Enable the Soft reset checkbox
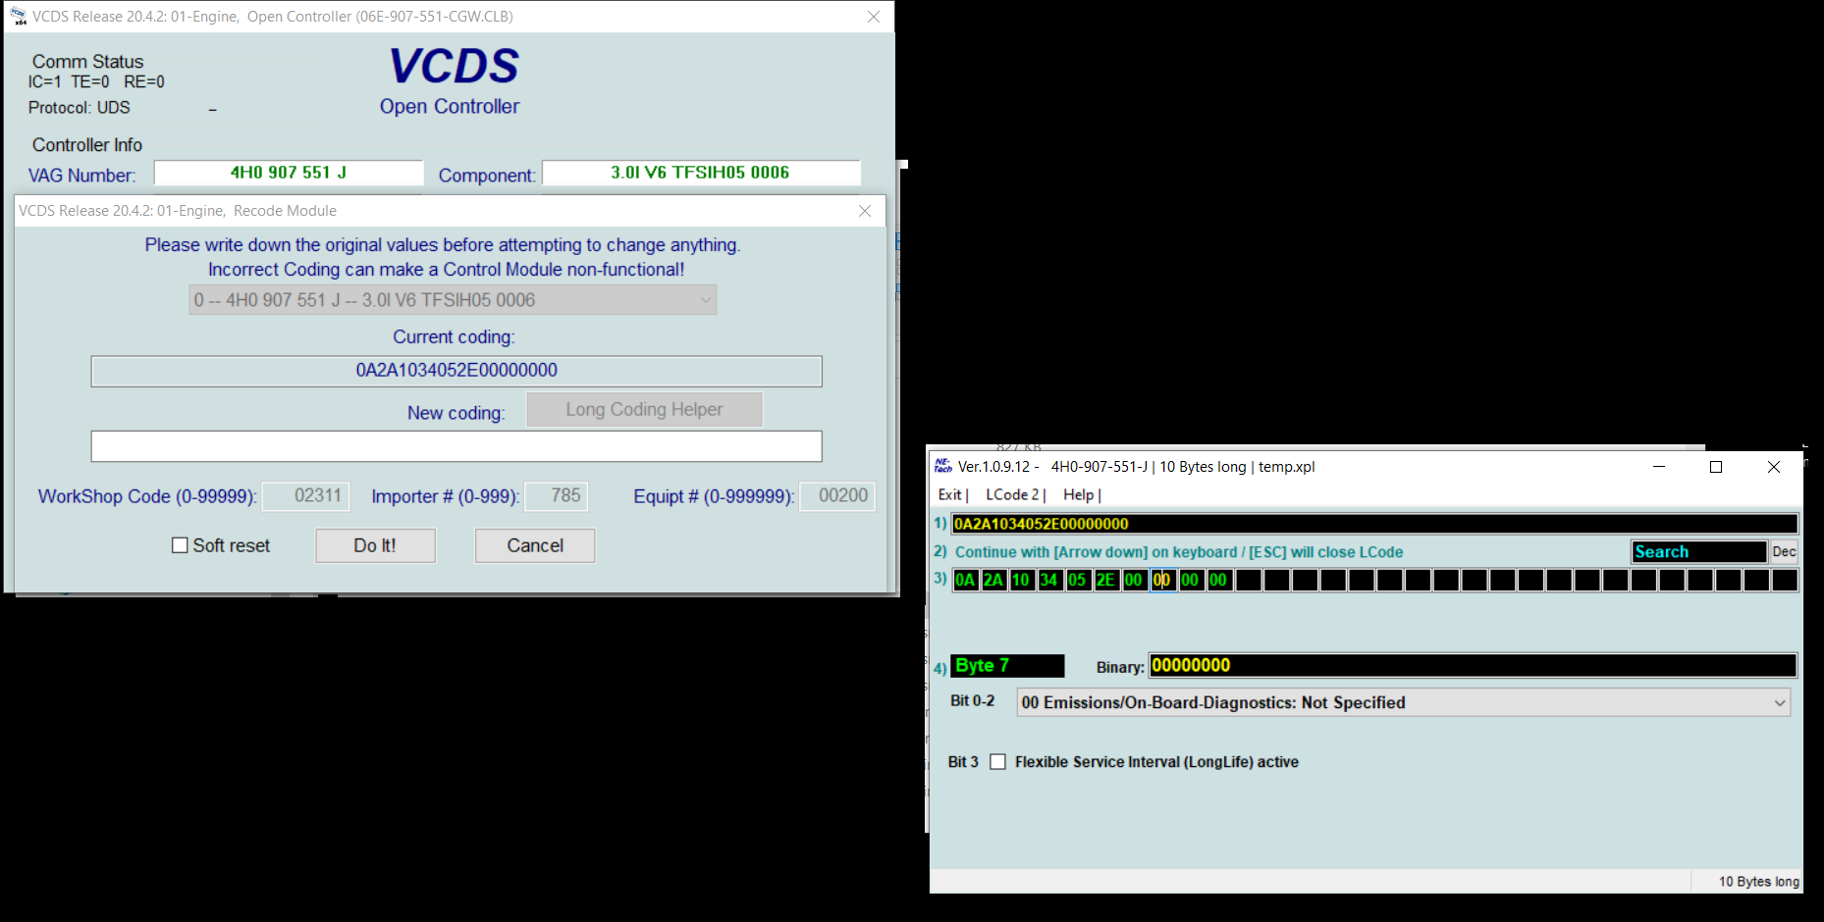Image resolution: width=1824 pixels, height=922 pixels. [181, 545]
